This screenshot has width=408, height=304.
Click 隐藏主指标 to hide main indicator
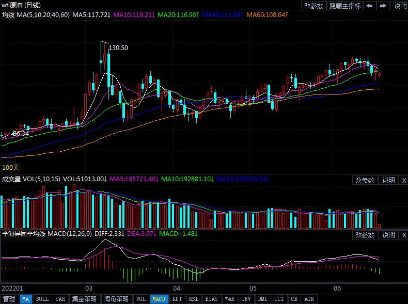(x=345, y=6)
